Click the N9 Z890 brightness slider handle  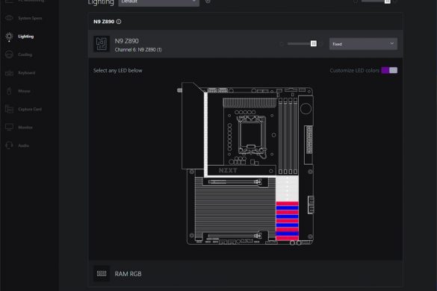point(314,43)
